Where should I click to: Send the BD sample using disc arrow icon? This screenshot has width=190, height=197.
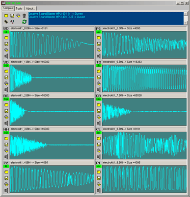pyautogui.click(x=6, y=50)
